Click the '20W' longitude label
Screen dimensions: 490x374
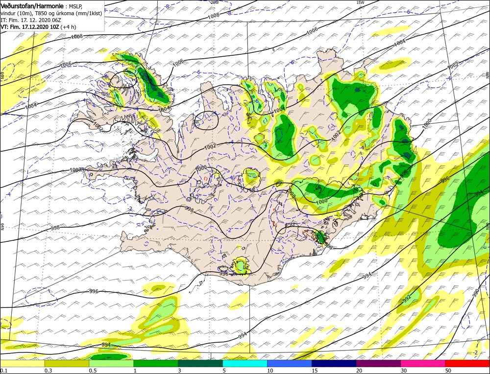[215, 2]
